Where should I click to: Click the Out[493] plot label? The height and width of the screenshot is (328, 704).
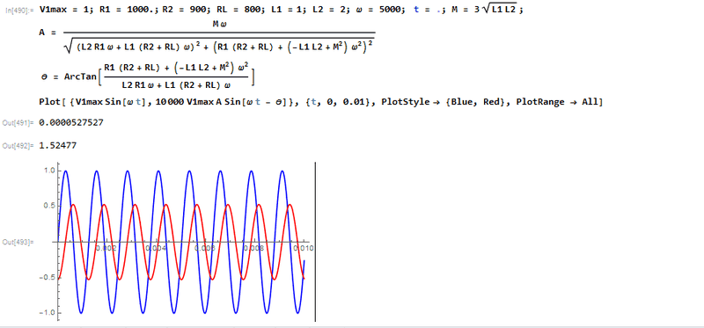[x=18, y=242]
